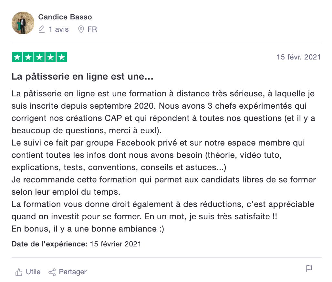Click the FR country label
The image size is (332, 282).
(92, 29)
